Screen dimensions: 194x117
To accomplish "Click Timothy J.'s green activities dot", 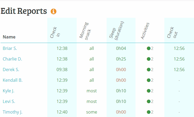I will 149,112.
